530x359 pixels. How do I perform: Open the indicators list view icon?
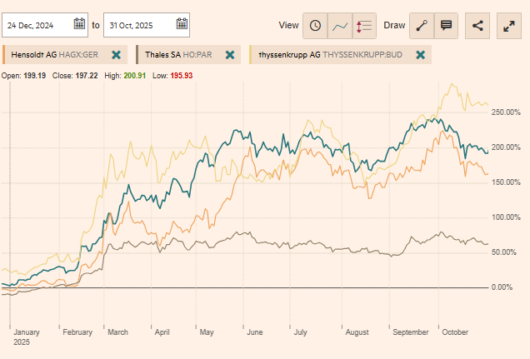coord(364,25)
